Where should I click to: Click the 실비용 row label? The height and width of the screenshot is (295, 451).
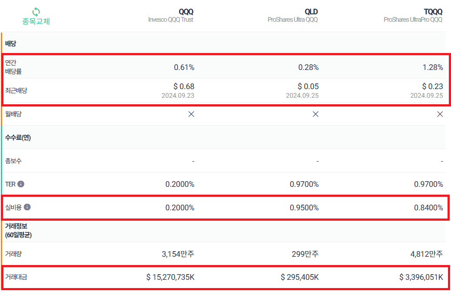click(x=13, y=207)
